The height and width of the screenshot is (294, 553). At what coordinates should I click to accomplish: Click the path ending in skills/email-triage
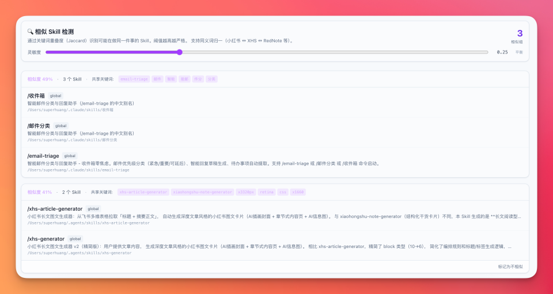[x=78, y=170]
